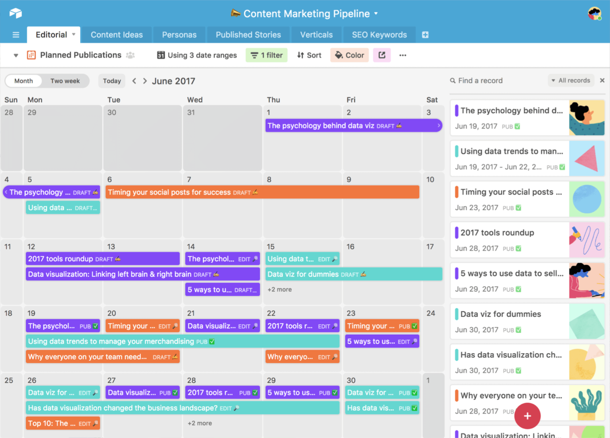Open the view sidebar hamburger menu
The image size is (610, 438).
click(16, 35)
